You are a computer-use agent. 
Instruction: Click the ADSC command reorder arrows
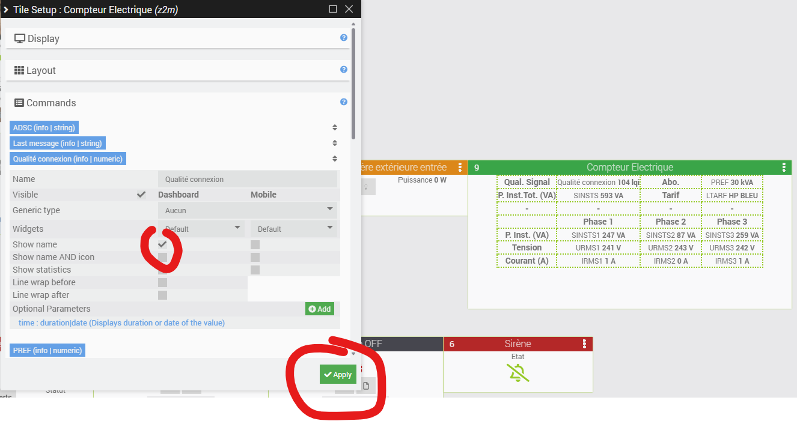(x=335, y=127)
